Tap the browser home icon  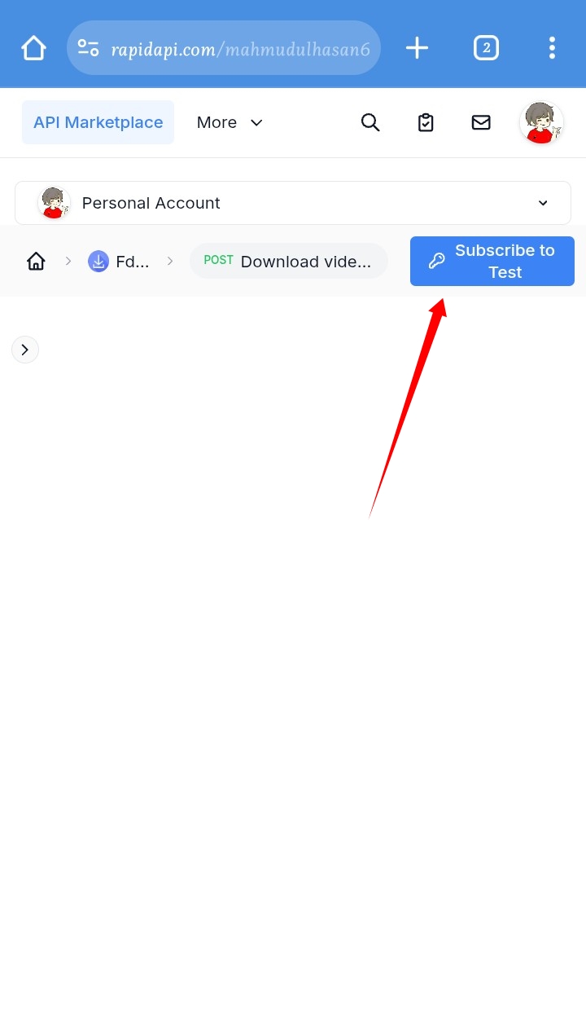coord(33,48)
